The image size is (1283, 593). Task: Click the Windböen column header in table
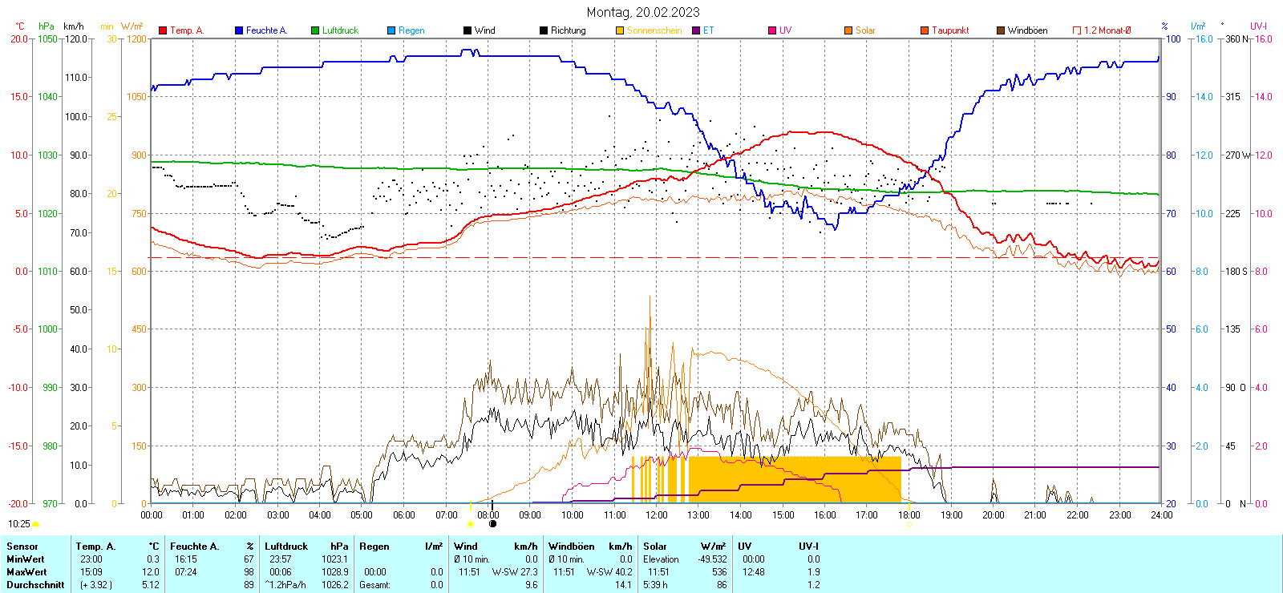click(571, 547)
